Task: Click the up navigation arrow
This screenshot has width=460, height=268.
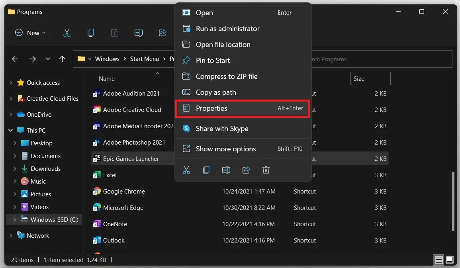Action: coord(62,59)
